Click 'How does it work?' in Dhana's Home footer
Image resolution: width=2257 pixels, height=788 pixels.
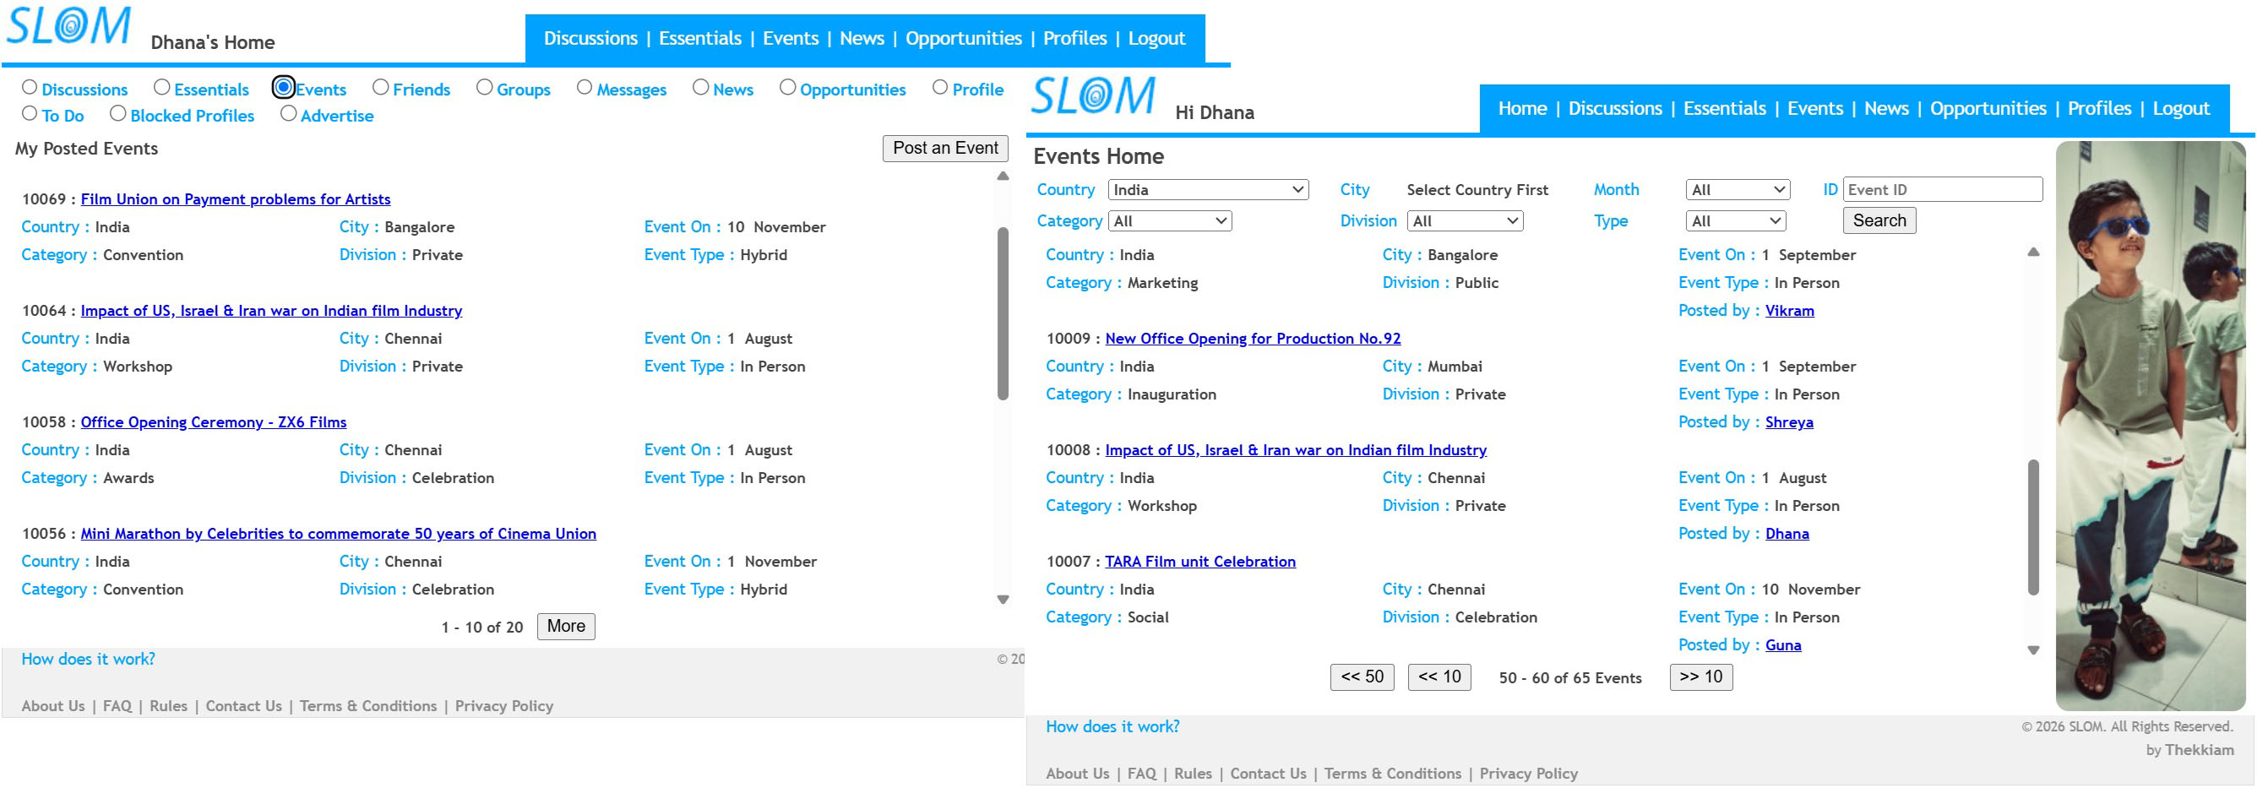[x=89, y=659]
